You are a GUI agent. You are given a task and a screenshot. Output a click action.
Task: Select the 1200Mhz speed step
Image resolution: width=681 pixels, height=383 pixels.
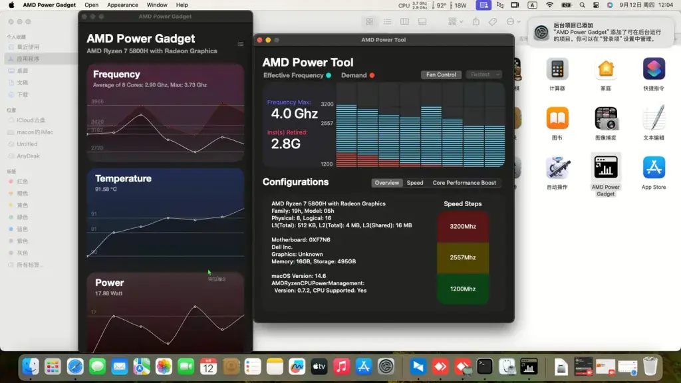tap(463, 289)
